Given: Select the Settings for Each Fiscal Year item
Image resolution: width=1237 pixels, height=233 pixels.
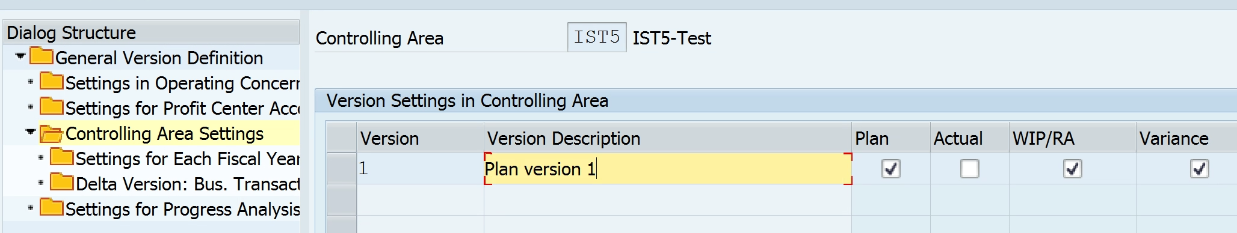Looking at the screenshot, I should pos(187,159).
